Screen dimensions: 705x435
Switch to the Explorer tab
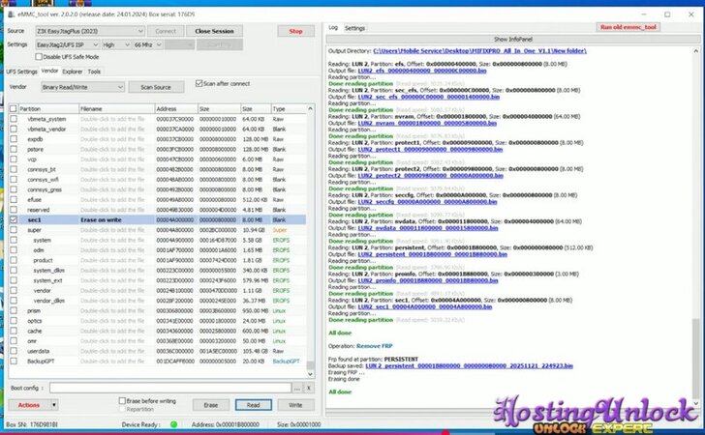[x=73, y=71]
